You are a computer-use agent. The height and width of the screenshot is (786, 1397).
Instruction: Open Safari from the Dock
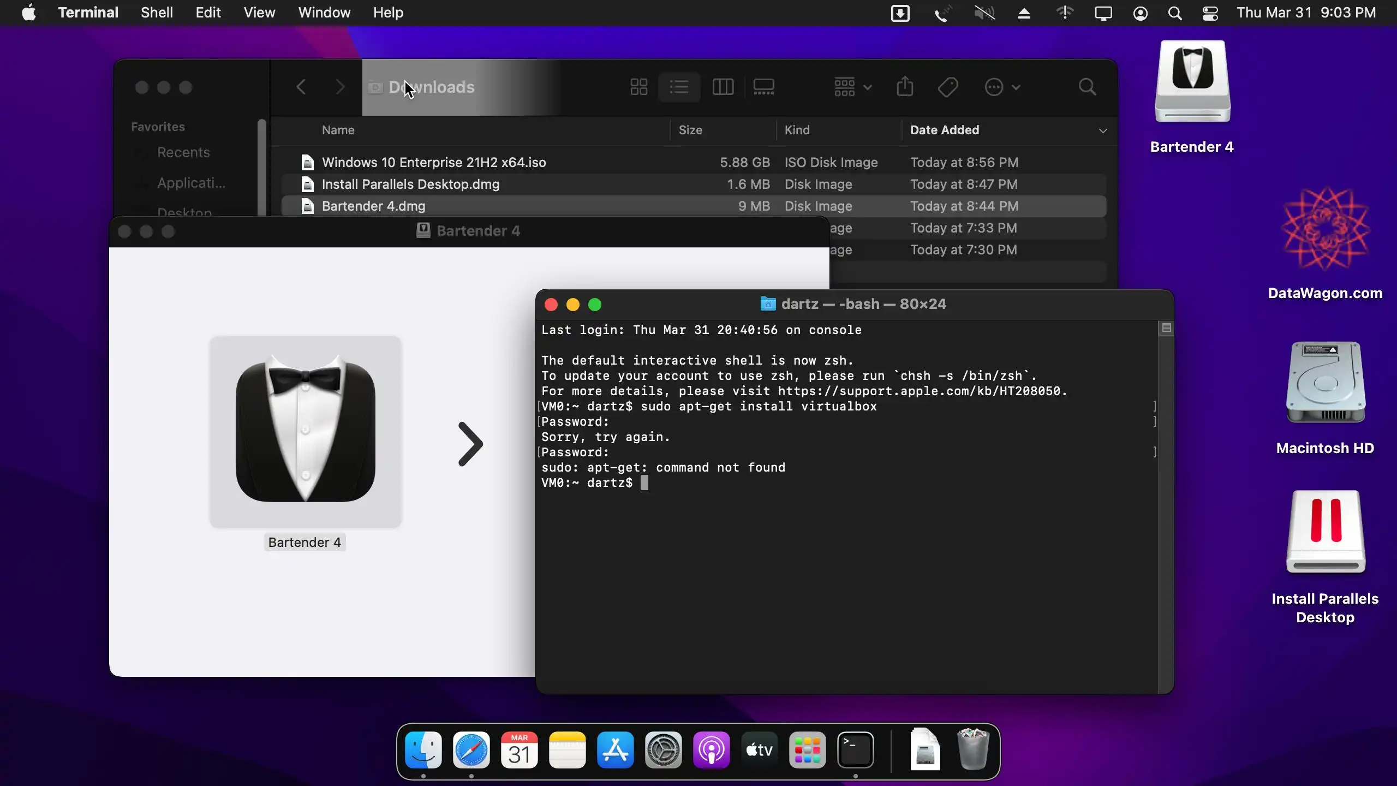coord(471,751)
